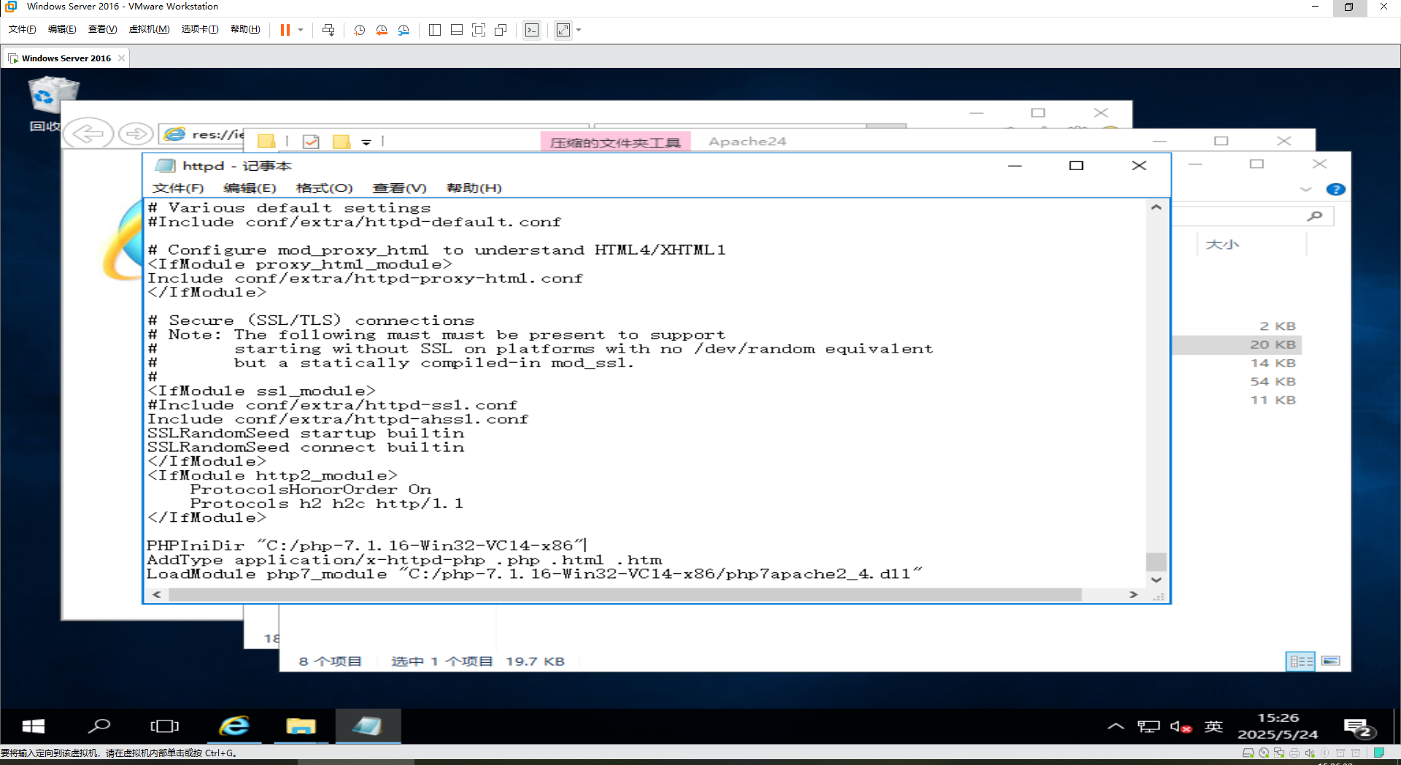Screen dimensions: 1401x765
Task: Click the AddType application/x-httpd-php line
Action: (x=404, y=560)
